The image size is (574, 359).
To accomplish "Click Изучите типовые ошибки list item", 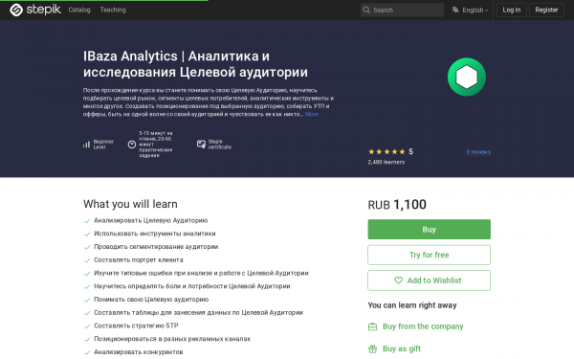I will pos(201,273).
